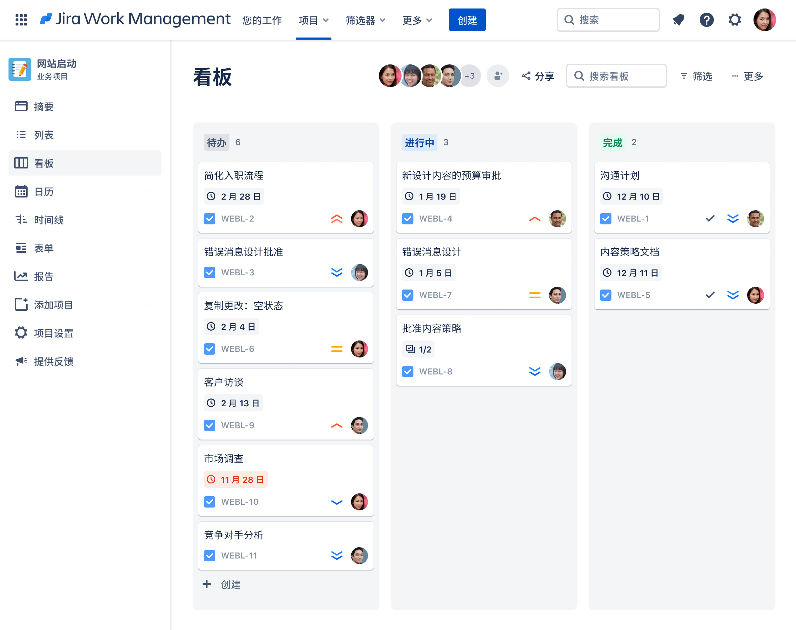Open the notifications bell icon
Image resolution: width=796 pixels, height=630 pixels.
[678, 20]
